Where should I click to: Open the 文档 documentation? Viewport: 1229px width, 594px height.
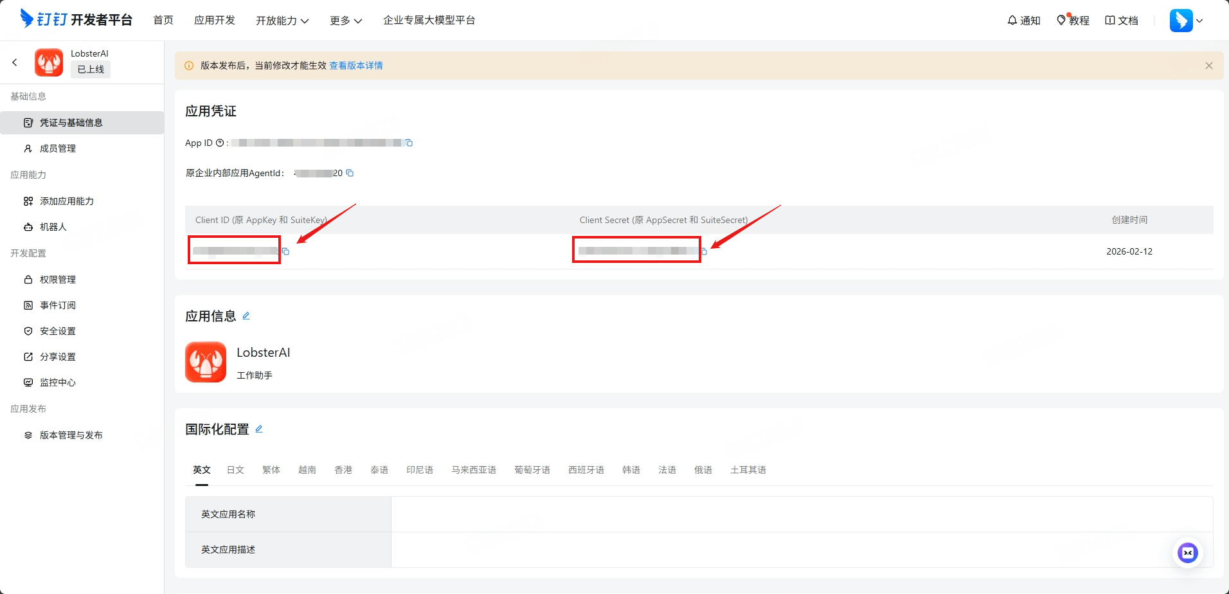point(1121,20)
